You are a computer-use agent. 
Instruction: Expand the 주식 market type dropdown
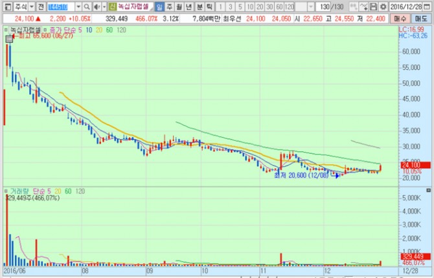click(32, 6)
